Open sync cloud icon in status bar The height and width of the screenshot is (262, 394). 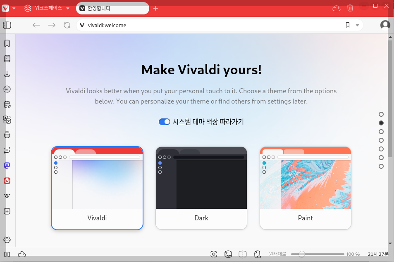(22, 254)
